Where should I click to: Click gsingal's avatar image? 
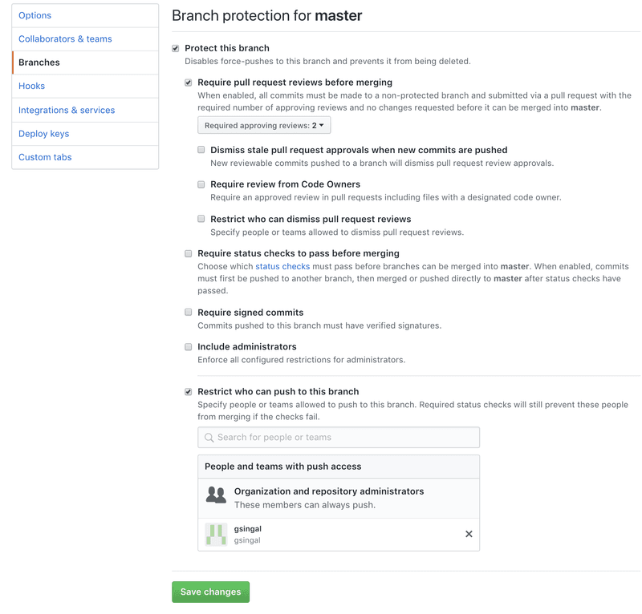(216, 535)
